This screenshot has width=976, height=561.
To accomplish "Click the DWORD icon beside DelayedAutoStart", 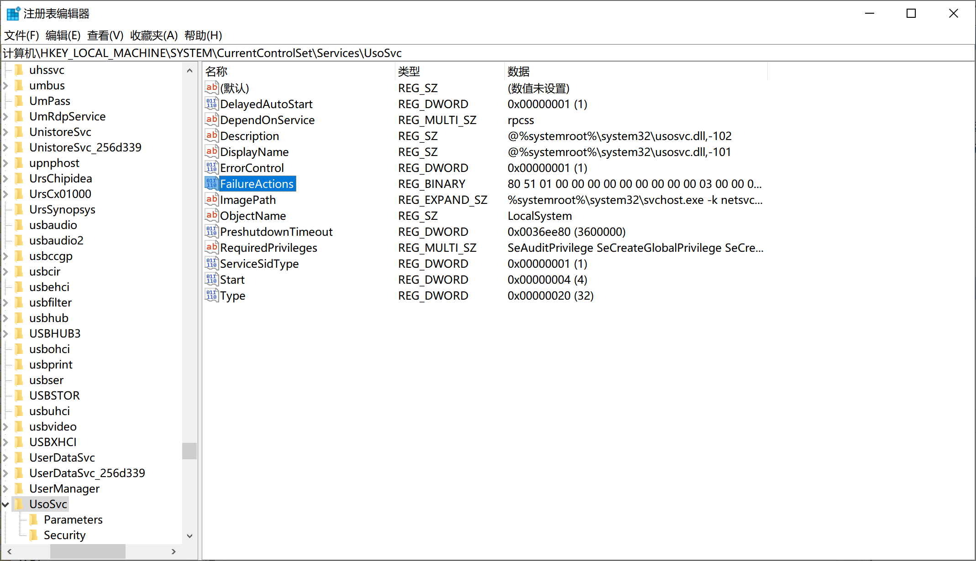I will 211,104.
